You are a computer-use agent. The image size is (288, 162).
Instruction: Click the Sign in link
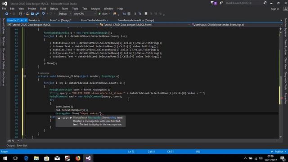275,9
